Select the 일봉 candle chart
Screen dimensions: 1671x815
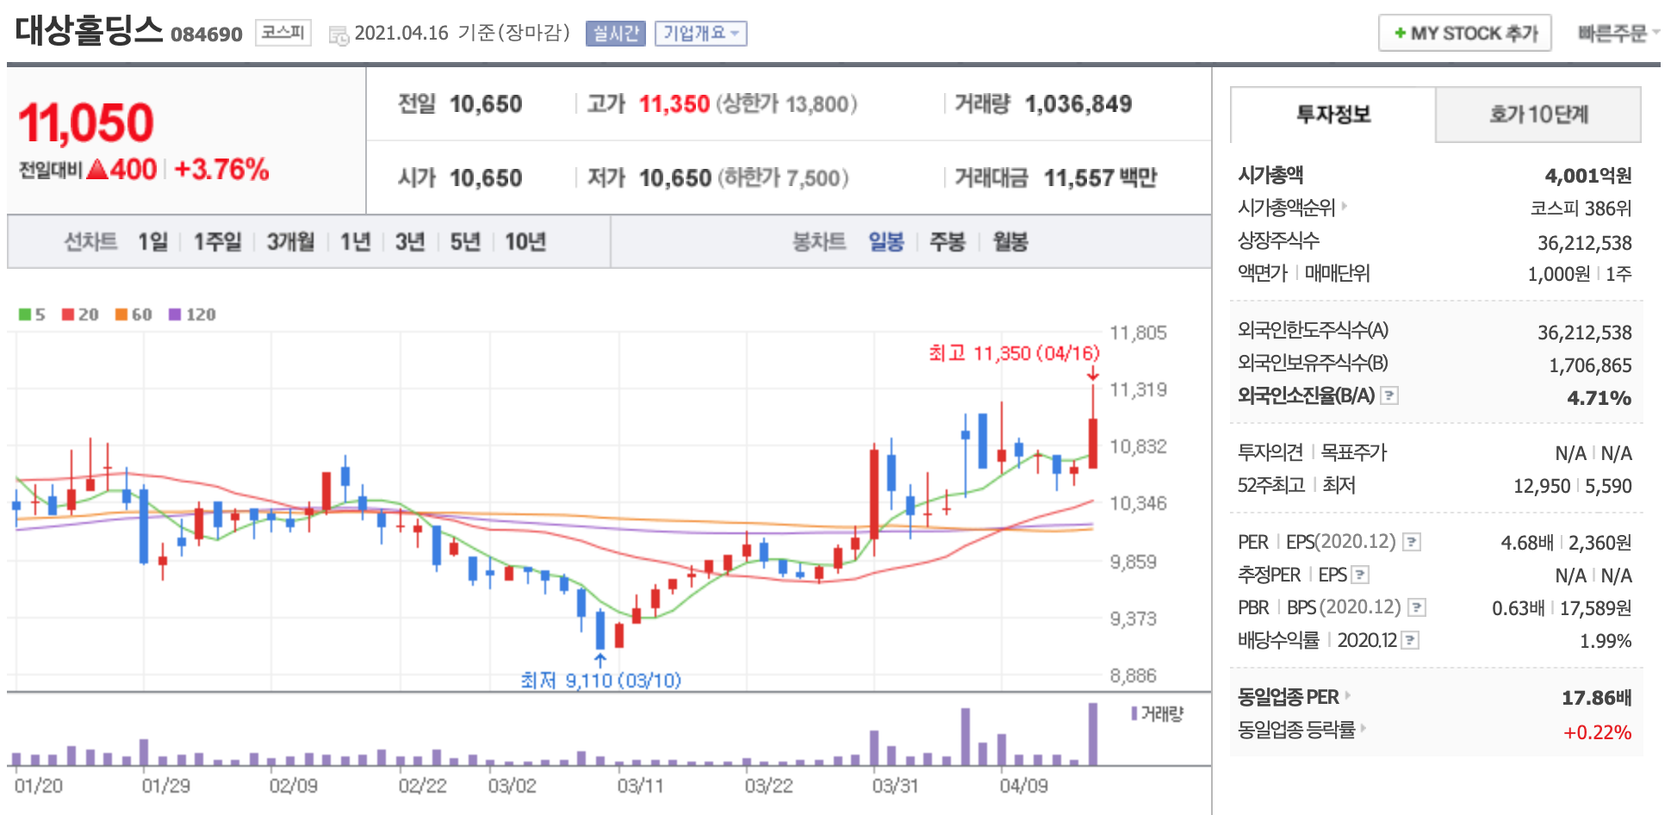click(886, 241)
